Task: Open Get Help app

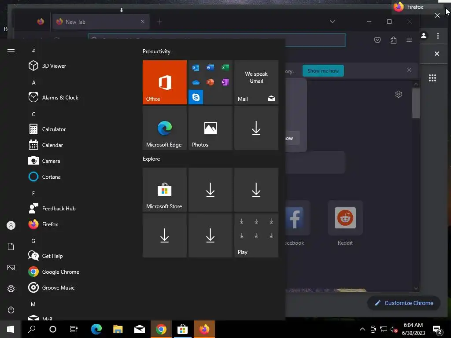Action: point(45,256)
